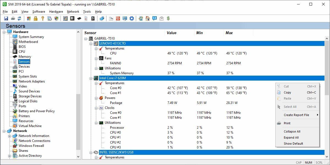Click the key toolbar icon

(43, 18)
